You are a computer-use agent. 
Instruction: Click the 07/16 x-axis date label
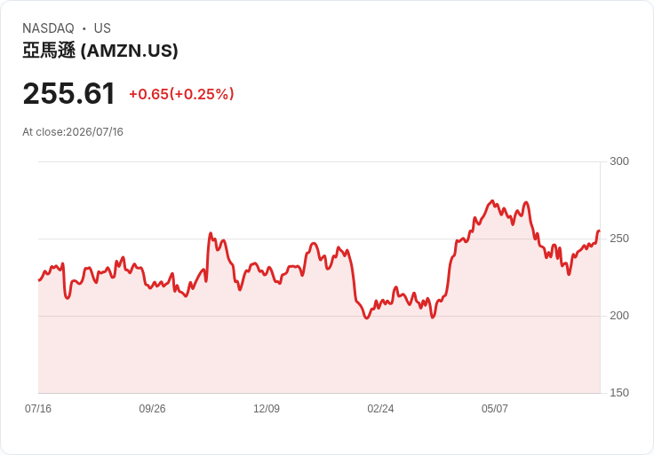point(38,408)
